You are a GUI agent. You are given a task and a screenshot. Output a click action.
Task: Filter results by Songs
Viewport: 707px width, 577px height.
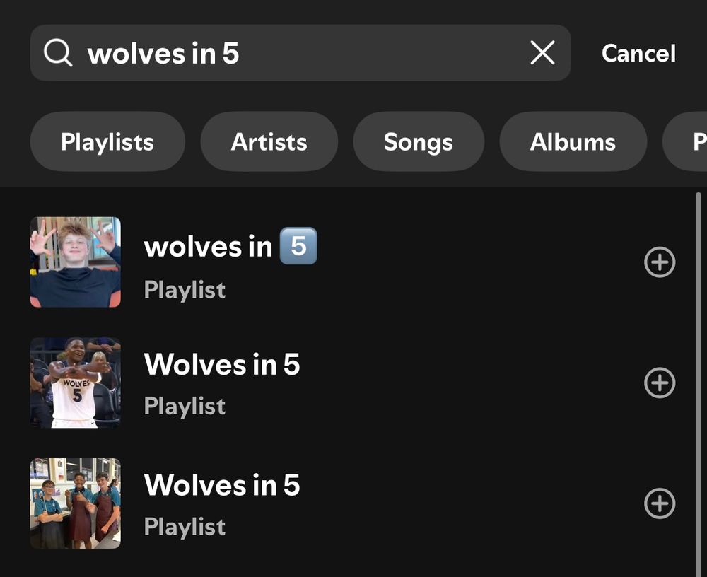(x=418, y=141)
